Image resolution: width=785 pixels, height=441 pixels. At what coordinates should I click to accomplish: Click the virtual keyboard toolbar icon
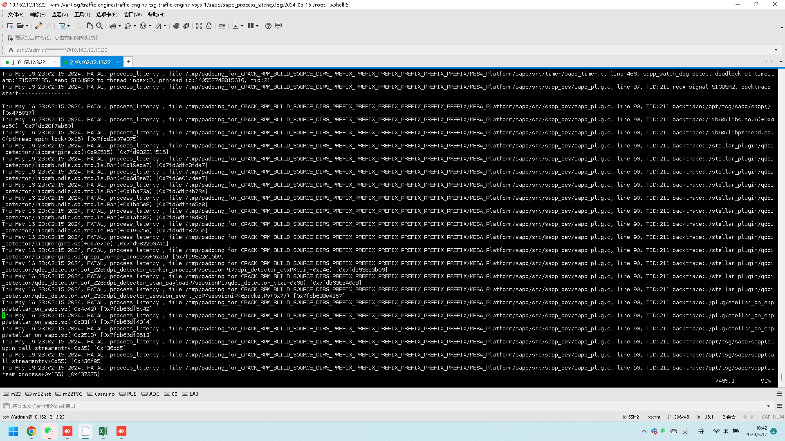click(x=222, y=26)
